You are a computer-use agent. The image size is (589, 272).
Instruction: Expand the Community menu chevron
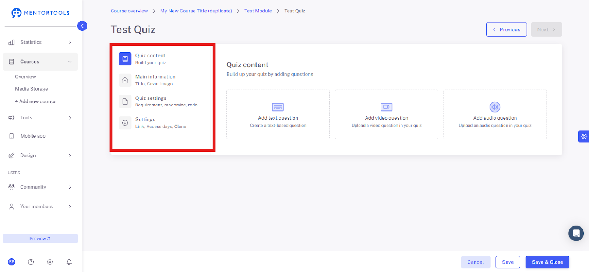[x=70, y=187]
